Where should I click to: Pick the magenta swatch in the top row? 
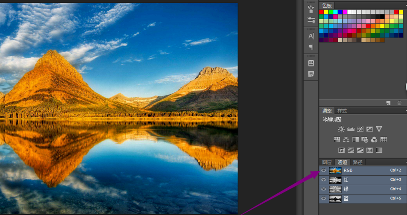345,12
